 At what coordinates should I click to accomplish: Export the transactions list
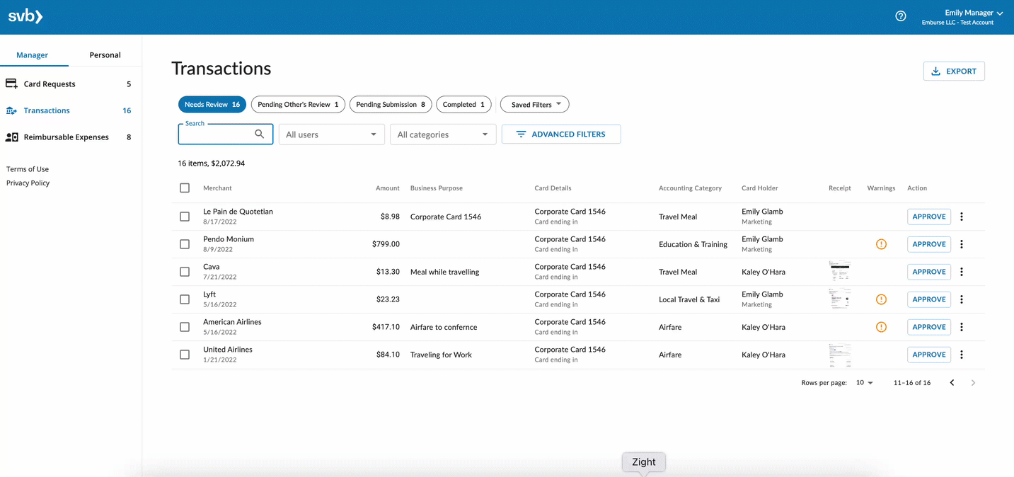coord(954,71)
